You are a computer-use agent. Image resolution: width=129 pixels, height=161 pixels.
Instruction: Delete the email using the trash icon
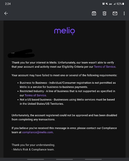click(x=104, y=14)
